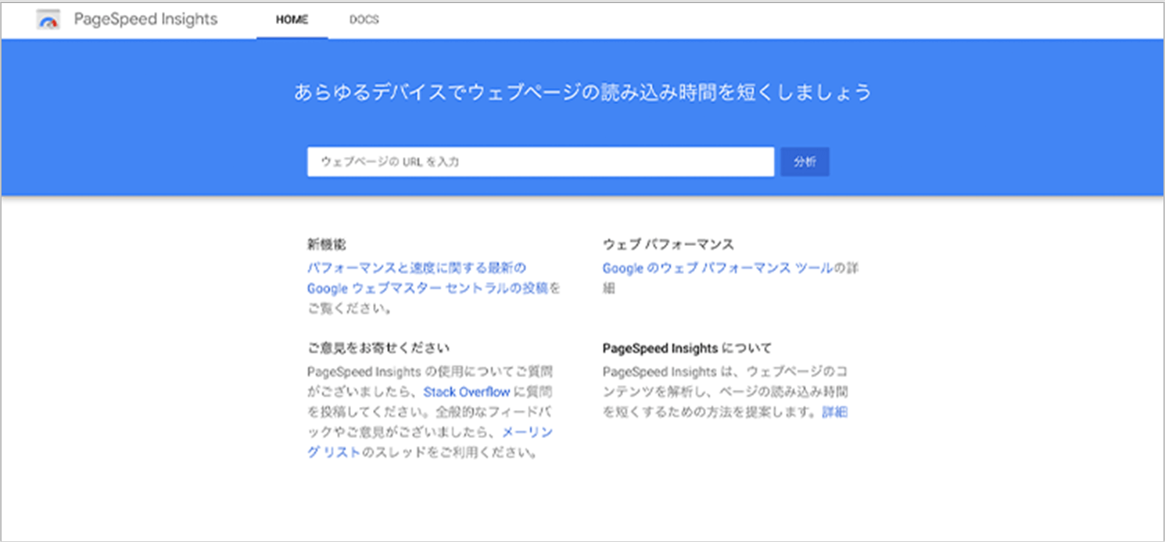Click the PageSpeed Insights title text
Screen dimensions: 1165x542
[145, 20]
